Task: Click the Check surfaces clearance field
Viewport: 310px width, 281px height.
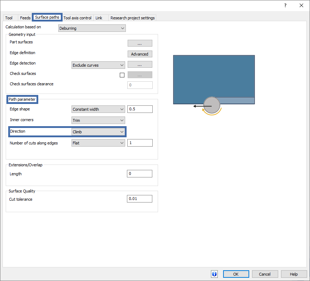Action: pyautogui.click(x=140, y=85)
